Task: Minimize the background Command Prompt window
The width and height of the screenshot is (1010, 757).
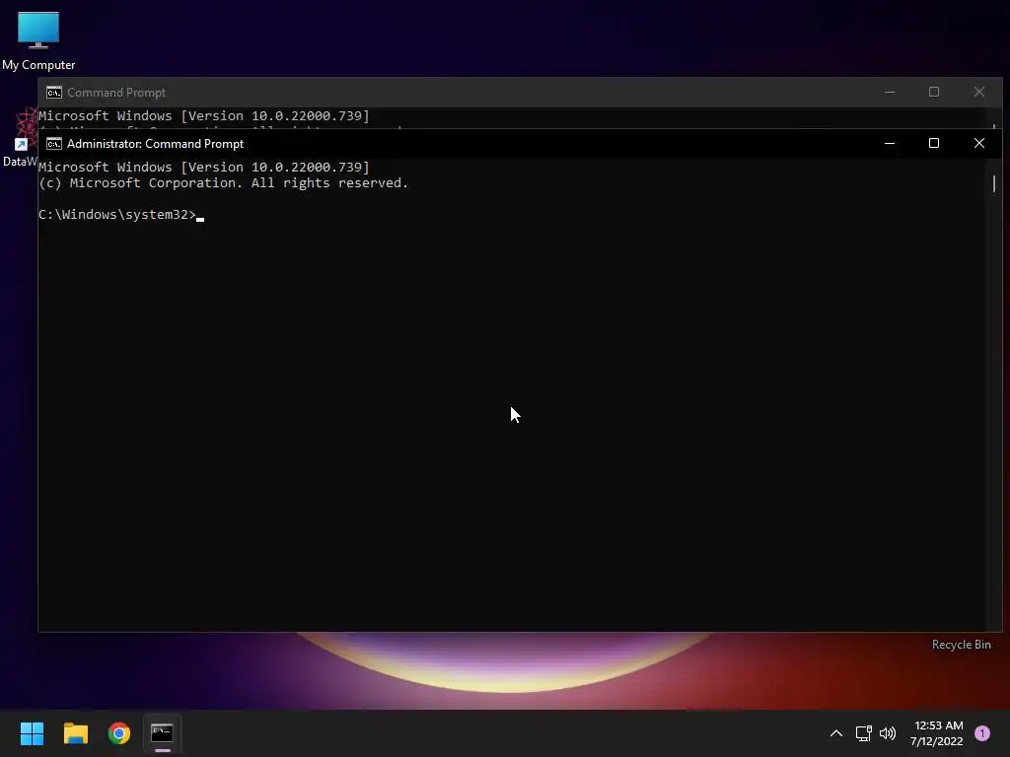Action: click(x=890, y=93)
